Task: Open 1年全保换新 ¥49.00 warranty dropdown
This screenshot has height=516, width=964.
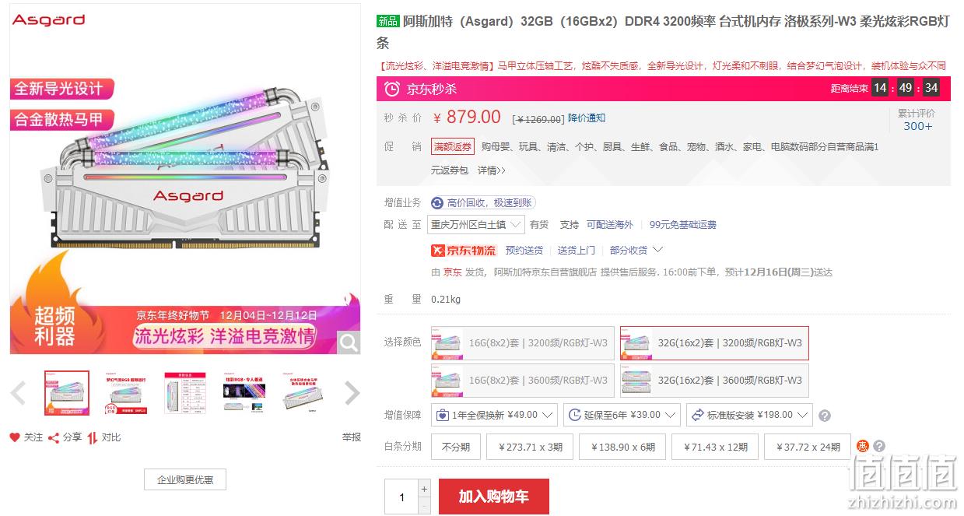Action: coord(495,415)
